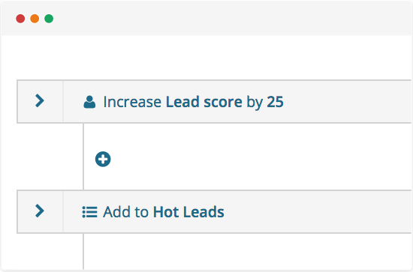413x272 pixels.
Task: Click the orange window dot
Action: point(35,19)
